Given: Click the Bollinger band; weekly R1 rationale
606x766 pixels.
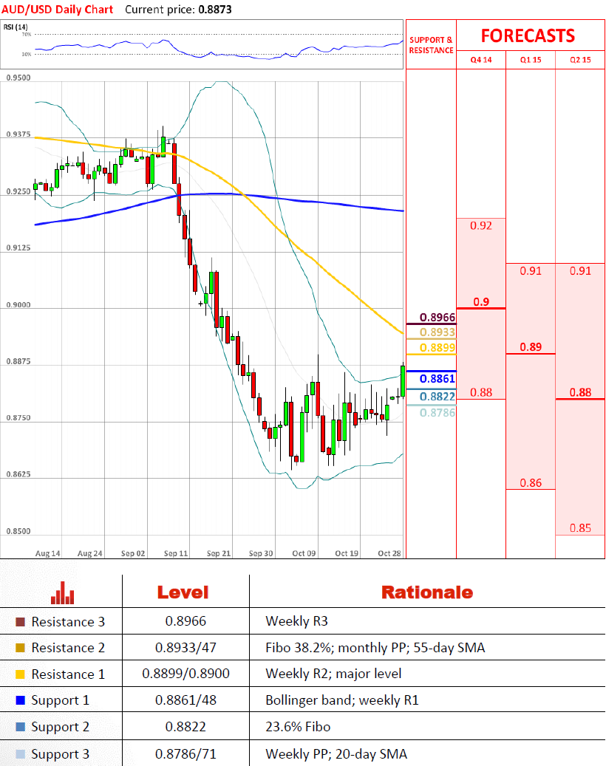Looking at the screenshot, I should [x=342, y=700].
